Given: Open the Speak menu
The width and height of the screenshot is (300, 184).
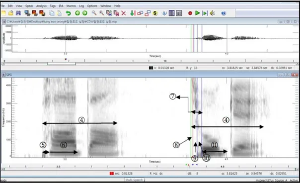Looking at the screenshot, I should pyautogui.click(x=29, y=6).
